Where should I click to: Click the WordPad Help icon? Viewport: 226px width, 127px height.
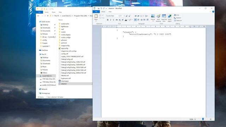(x=213, y=12)
